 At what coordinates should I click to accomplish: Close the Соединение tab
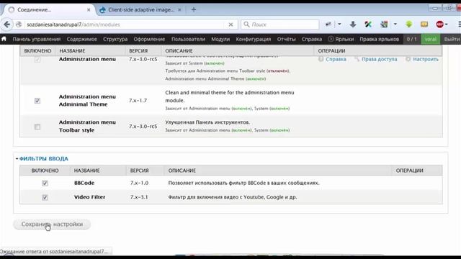pos(89,9)
